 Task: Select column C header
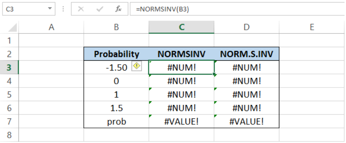[181, 27]
